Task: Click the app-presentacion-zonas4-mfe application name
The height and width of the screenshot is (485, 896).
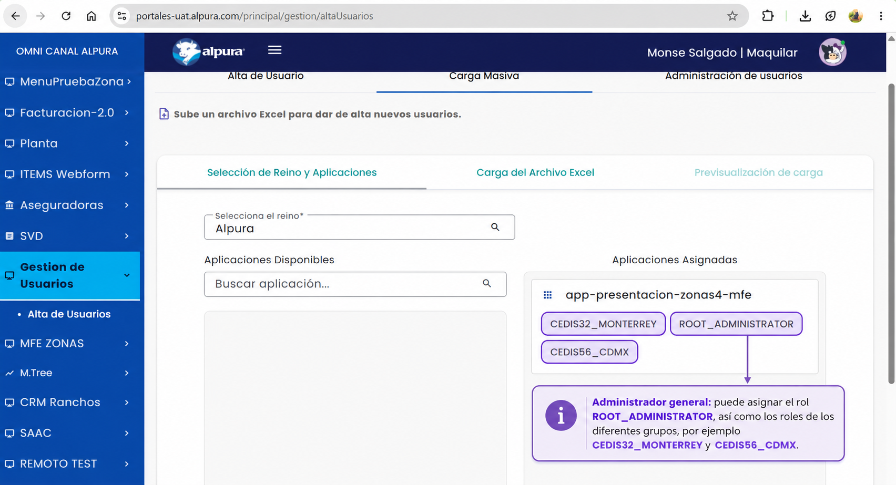Action: pos(658,295)
